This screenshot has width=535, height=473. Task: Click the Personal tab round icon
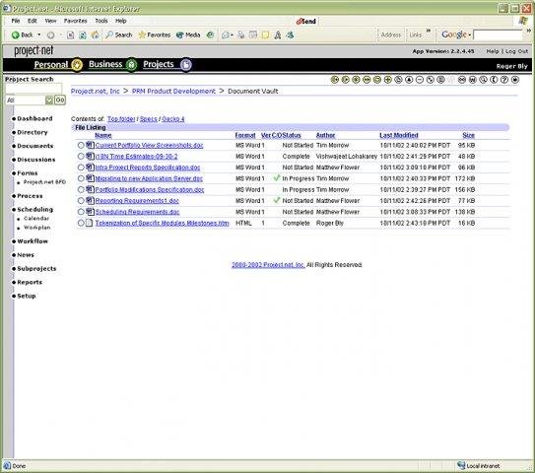pos(77,64)
